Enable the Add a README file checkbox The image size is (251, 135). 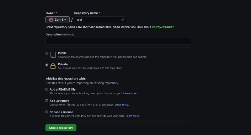tap(47, 89)
